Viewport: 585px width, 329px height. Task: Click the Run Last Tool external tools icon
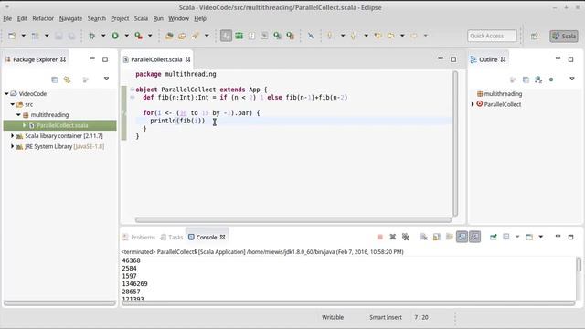(x=139, y=36)
